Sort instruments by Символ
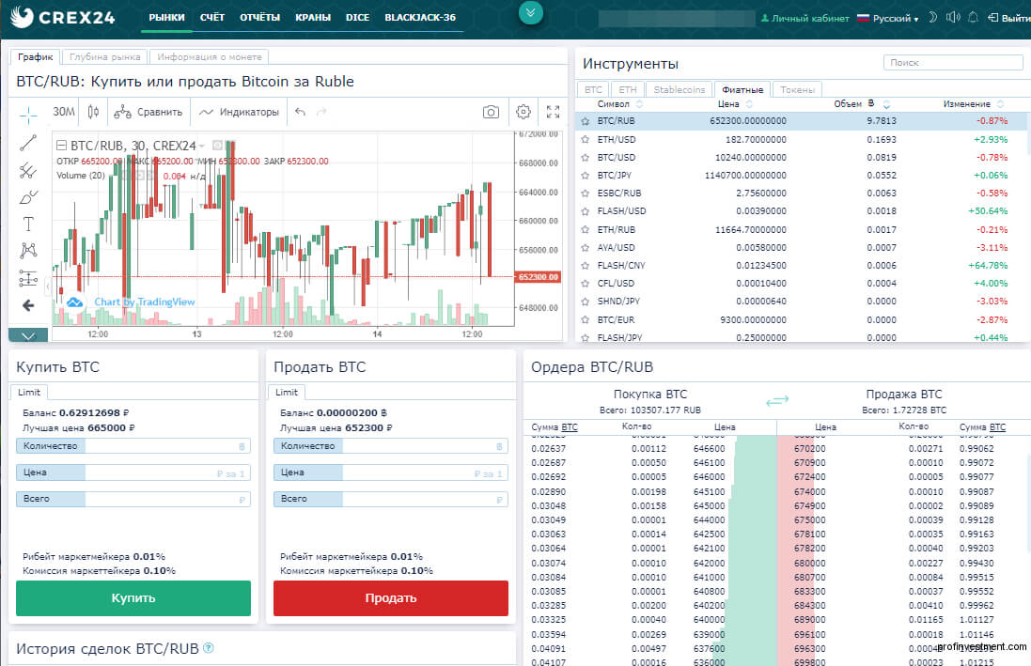The width and height of the screenshot is (1031, 666). click(x=619, y=104)
